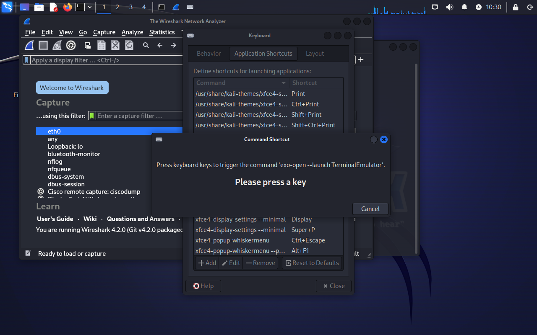The image size is (537, 335).
Task: Click the Restart current capture icon
Action: [x=57, y=45]
